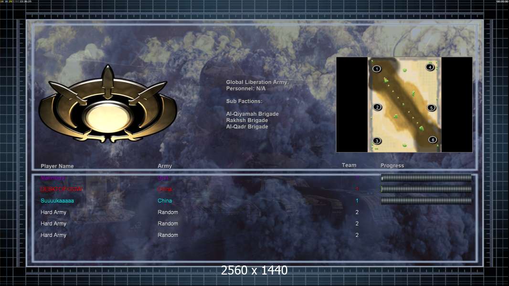509x286 pixels.
Task: Click the Rakhsh Brigade sub faction
Action: tap(247, 120)
